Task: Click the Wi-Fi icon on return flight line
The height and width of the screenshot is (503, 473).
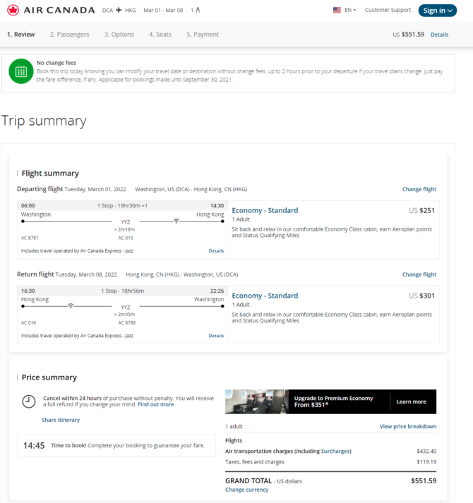Action: (x=71, y=306)
